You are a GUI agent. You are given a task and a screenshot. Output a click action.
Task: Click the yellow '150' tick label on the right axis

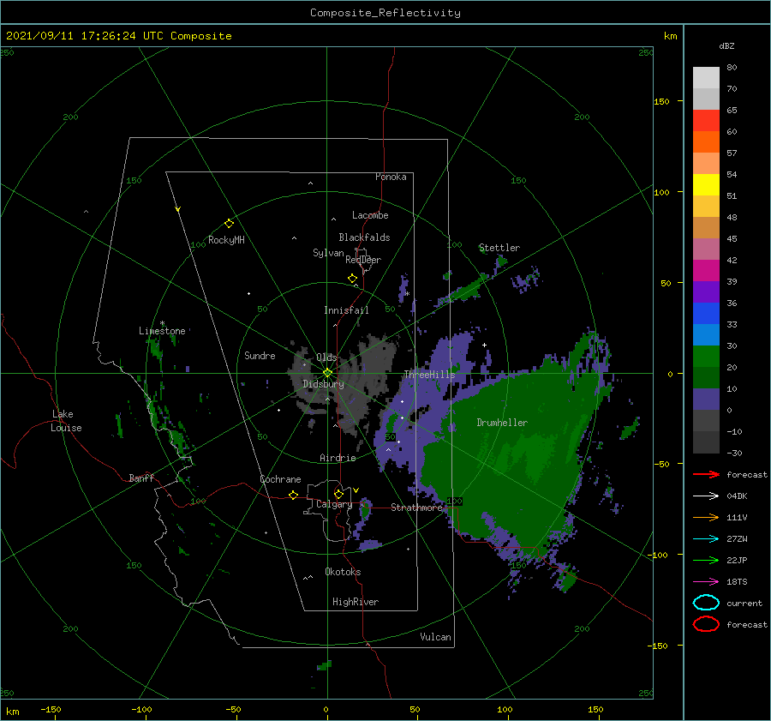(x=661, y=101)
